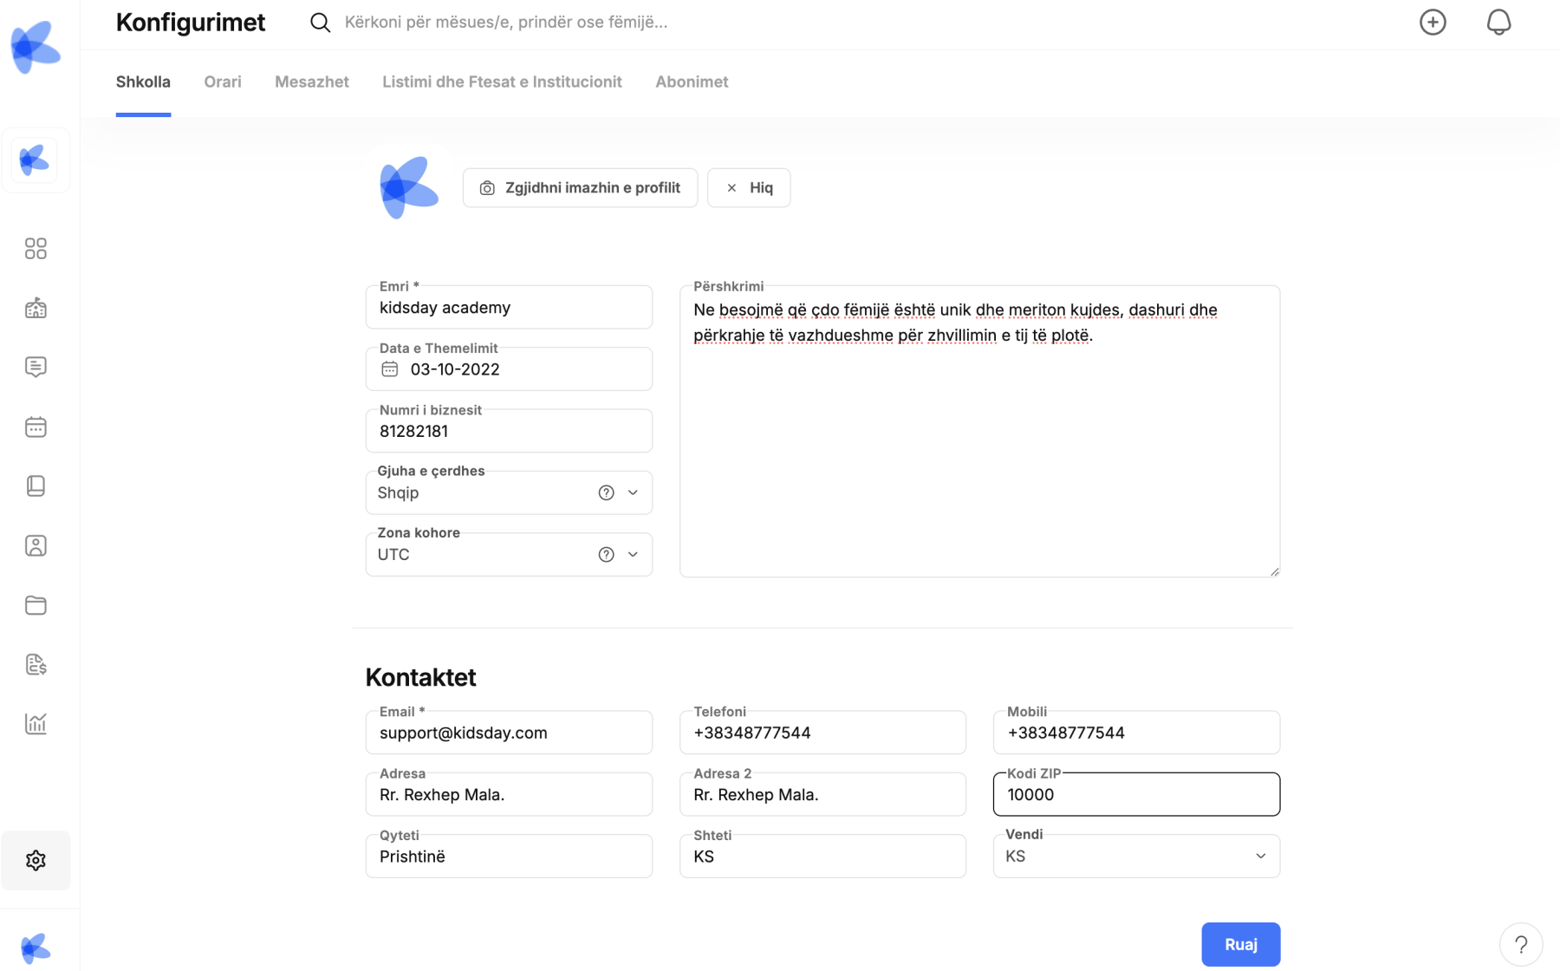This screenshot has height=971, width=1560.
Task: Open the Vendi country dropdown
Action: [x=1136, y=856]
